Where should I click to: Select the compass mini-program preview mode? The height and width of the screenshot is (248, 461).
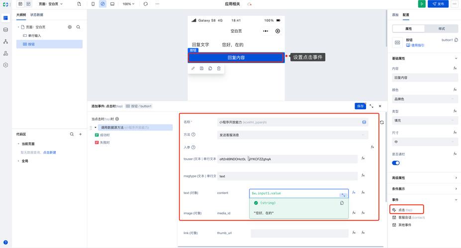[102, 4]
